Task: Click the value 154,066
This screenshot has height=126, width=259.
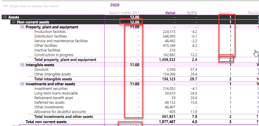Action: click(169, 74)
